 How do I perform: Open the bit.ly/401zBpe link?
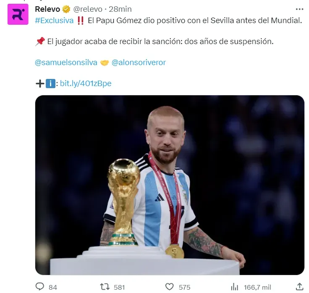(86, 84)
